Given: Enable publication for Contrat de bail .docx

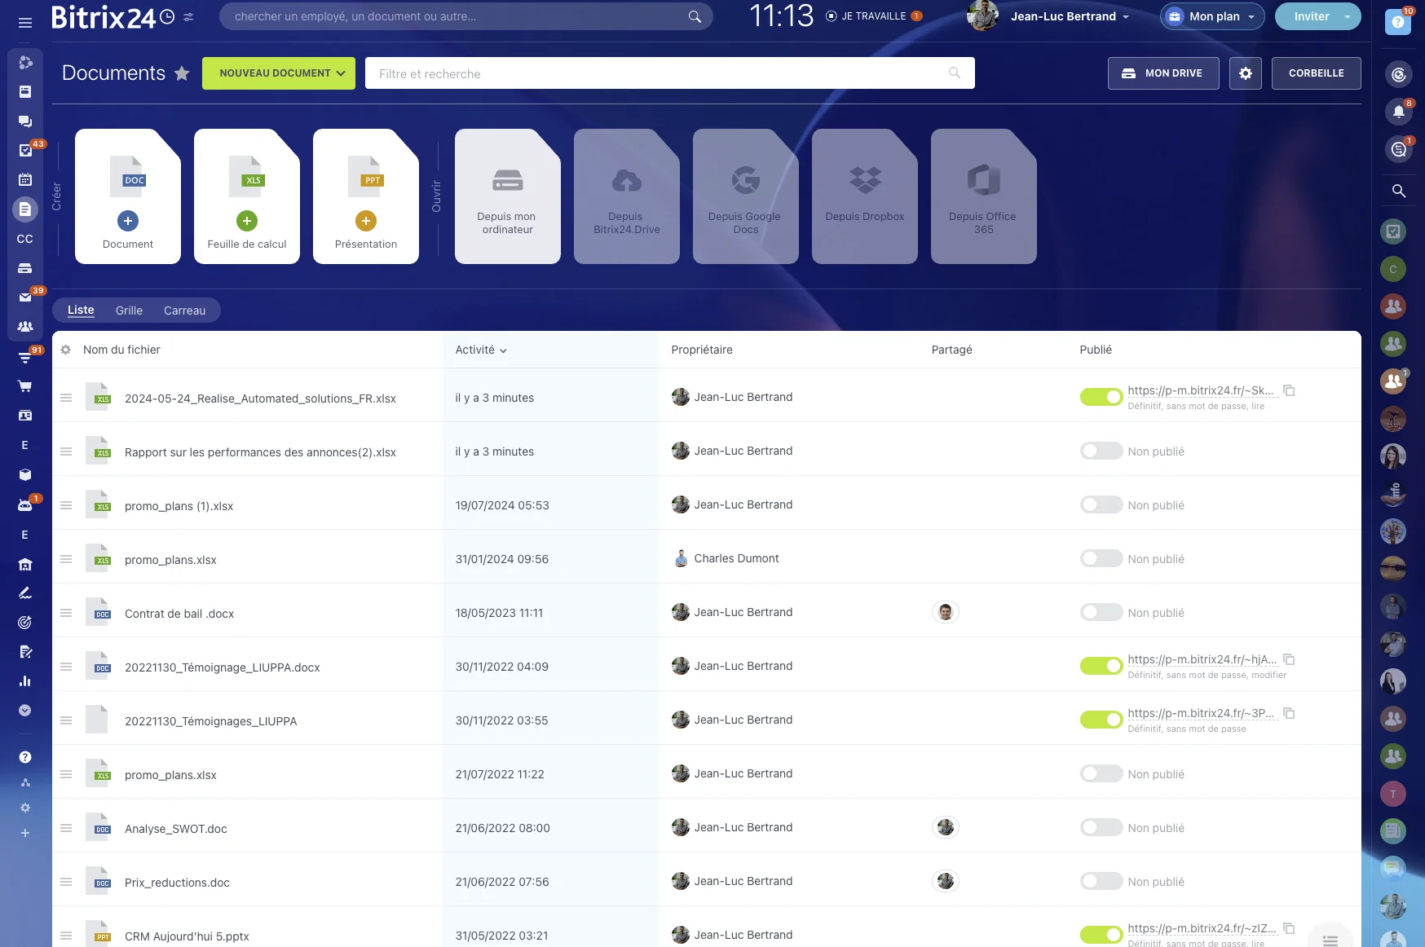Looking at the screenshot, I should (1101, 613).
